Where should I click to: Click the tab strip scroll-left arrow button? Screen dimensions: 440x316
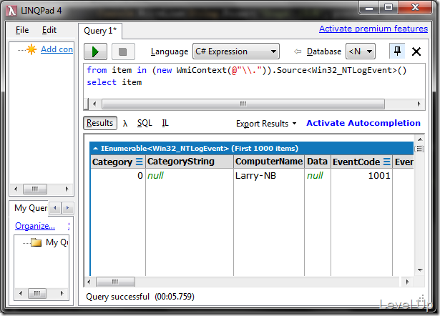pos(55,208)
